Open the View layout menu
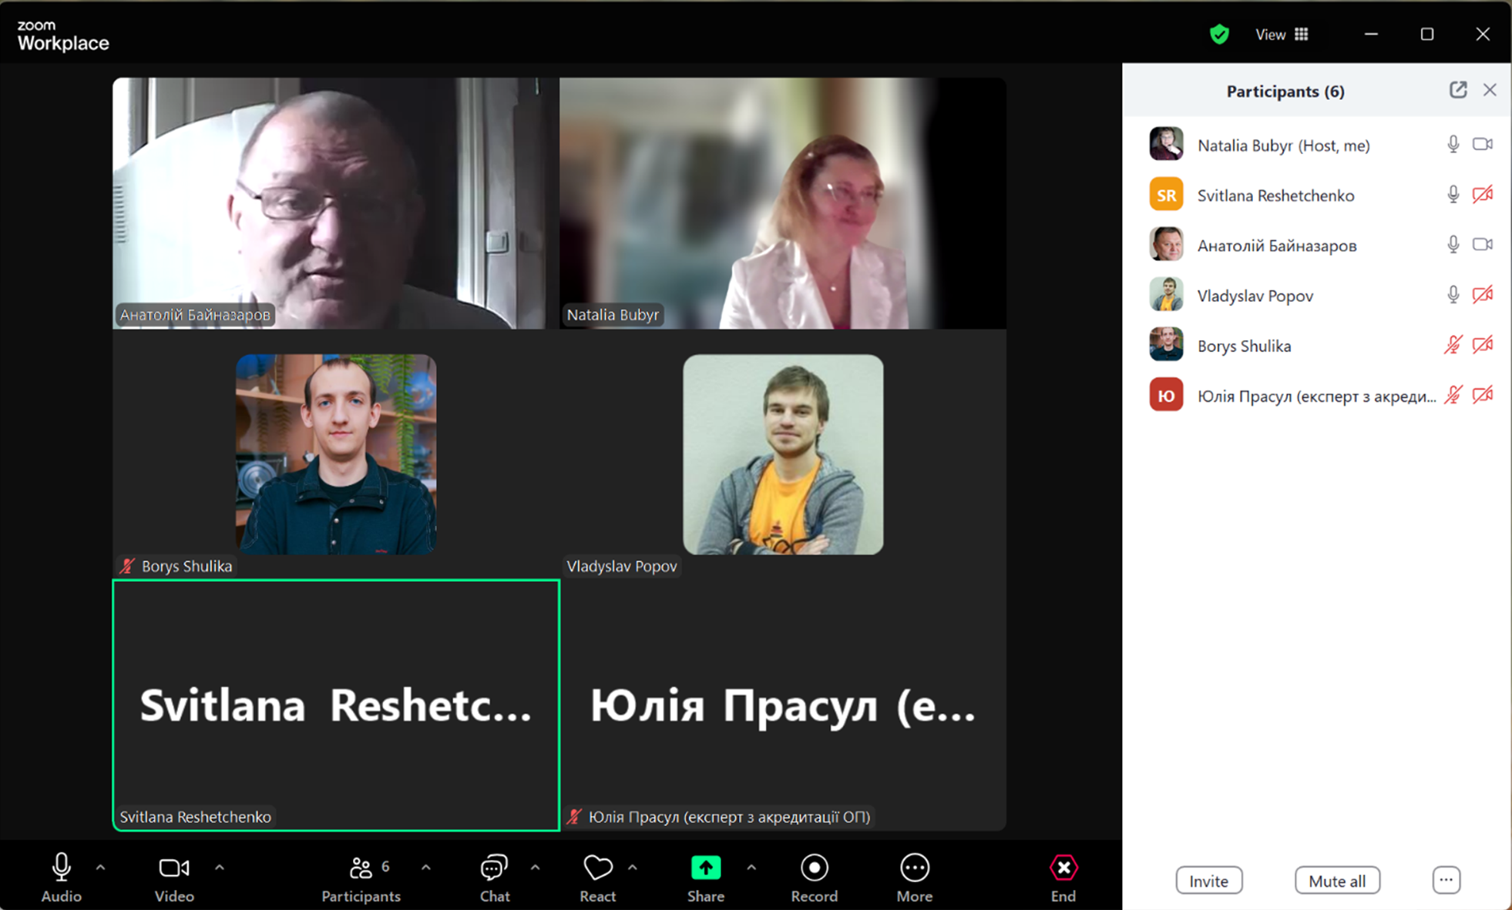 [x=1282, y=35]
